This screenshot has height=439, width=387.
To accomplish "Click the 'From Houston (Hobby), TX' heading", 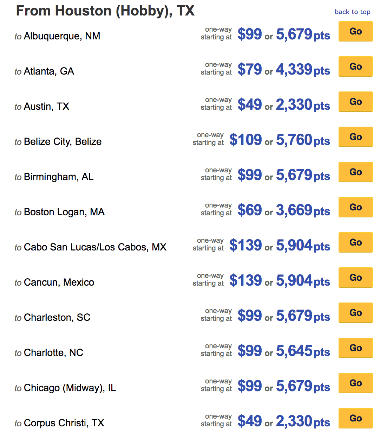I will [105, 11].
